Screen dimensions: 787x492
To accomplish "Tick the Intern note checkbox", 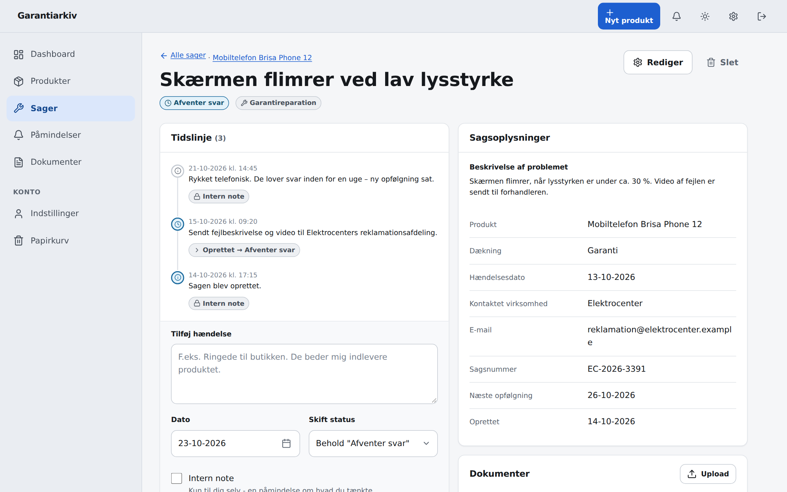I will pos(177,478).
